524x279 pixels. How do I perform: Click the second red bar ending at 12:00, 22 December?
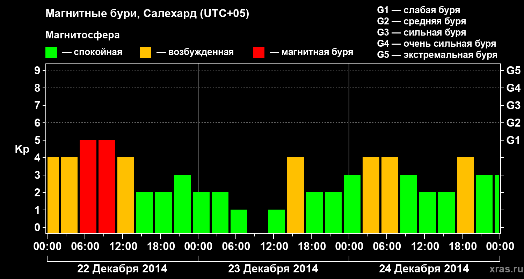107,187
